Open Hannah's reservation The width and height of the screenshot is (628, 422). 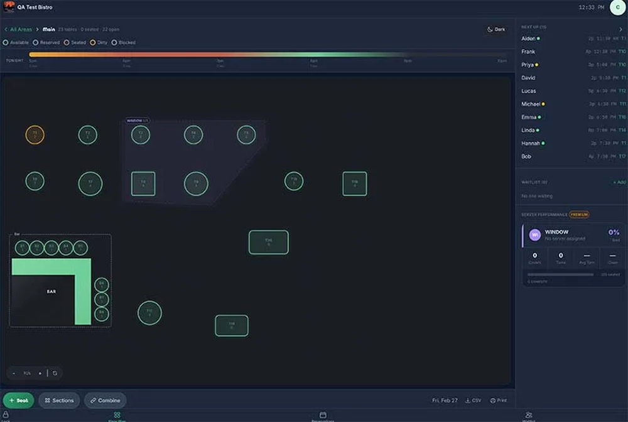click(573, 143)
